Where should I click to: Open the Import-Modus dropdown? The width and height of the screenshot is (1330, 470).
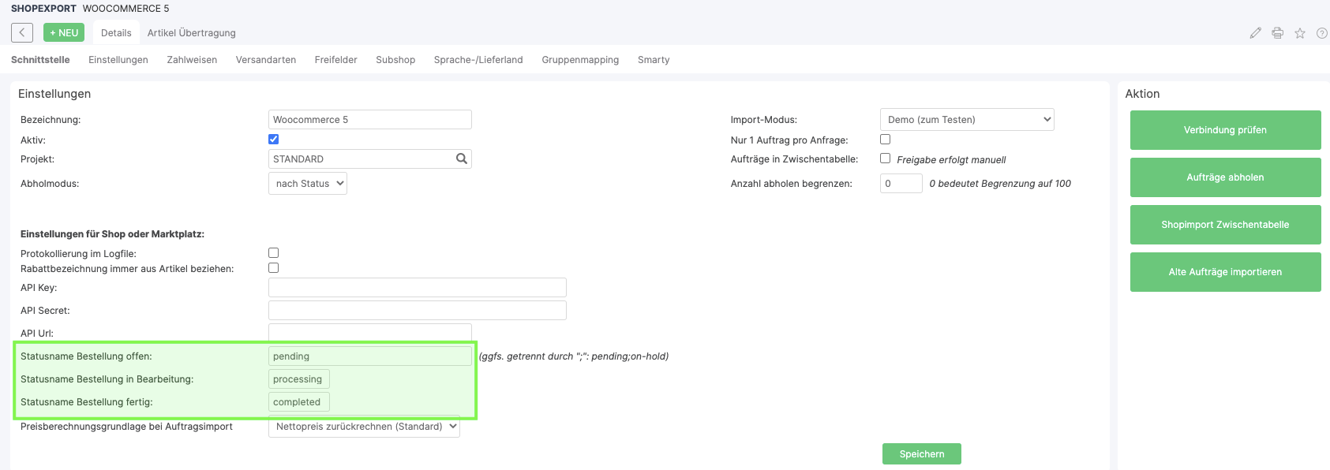967,120
